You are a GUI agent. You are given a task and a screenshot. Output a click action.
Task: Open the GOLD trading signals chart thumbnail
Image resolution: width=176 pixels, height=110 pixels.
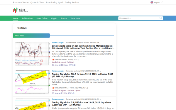[x=33, y=82]
